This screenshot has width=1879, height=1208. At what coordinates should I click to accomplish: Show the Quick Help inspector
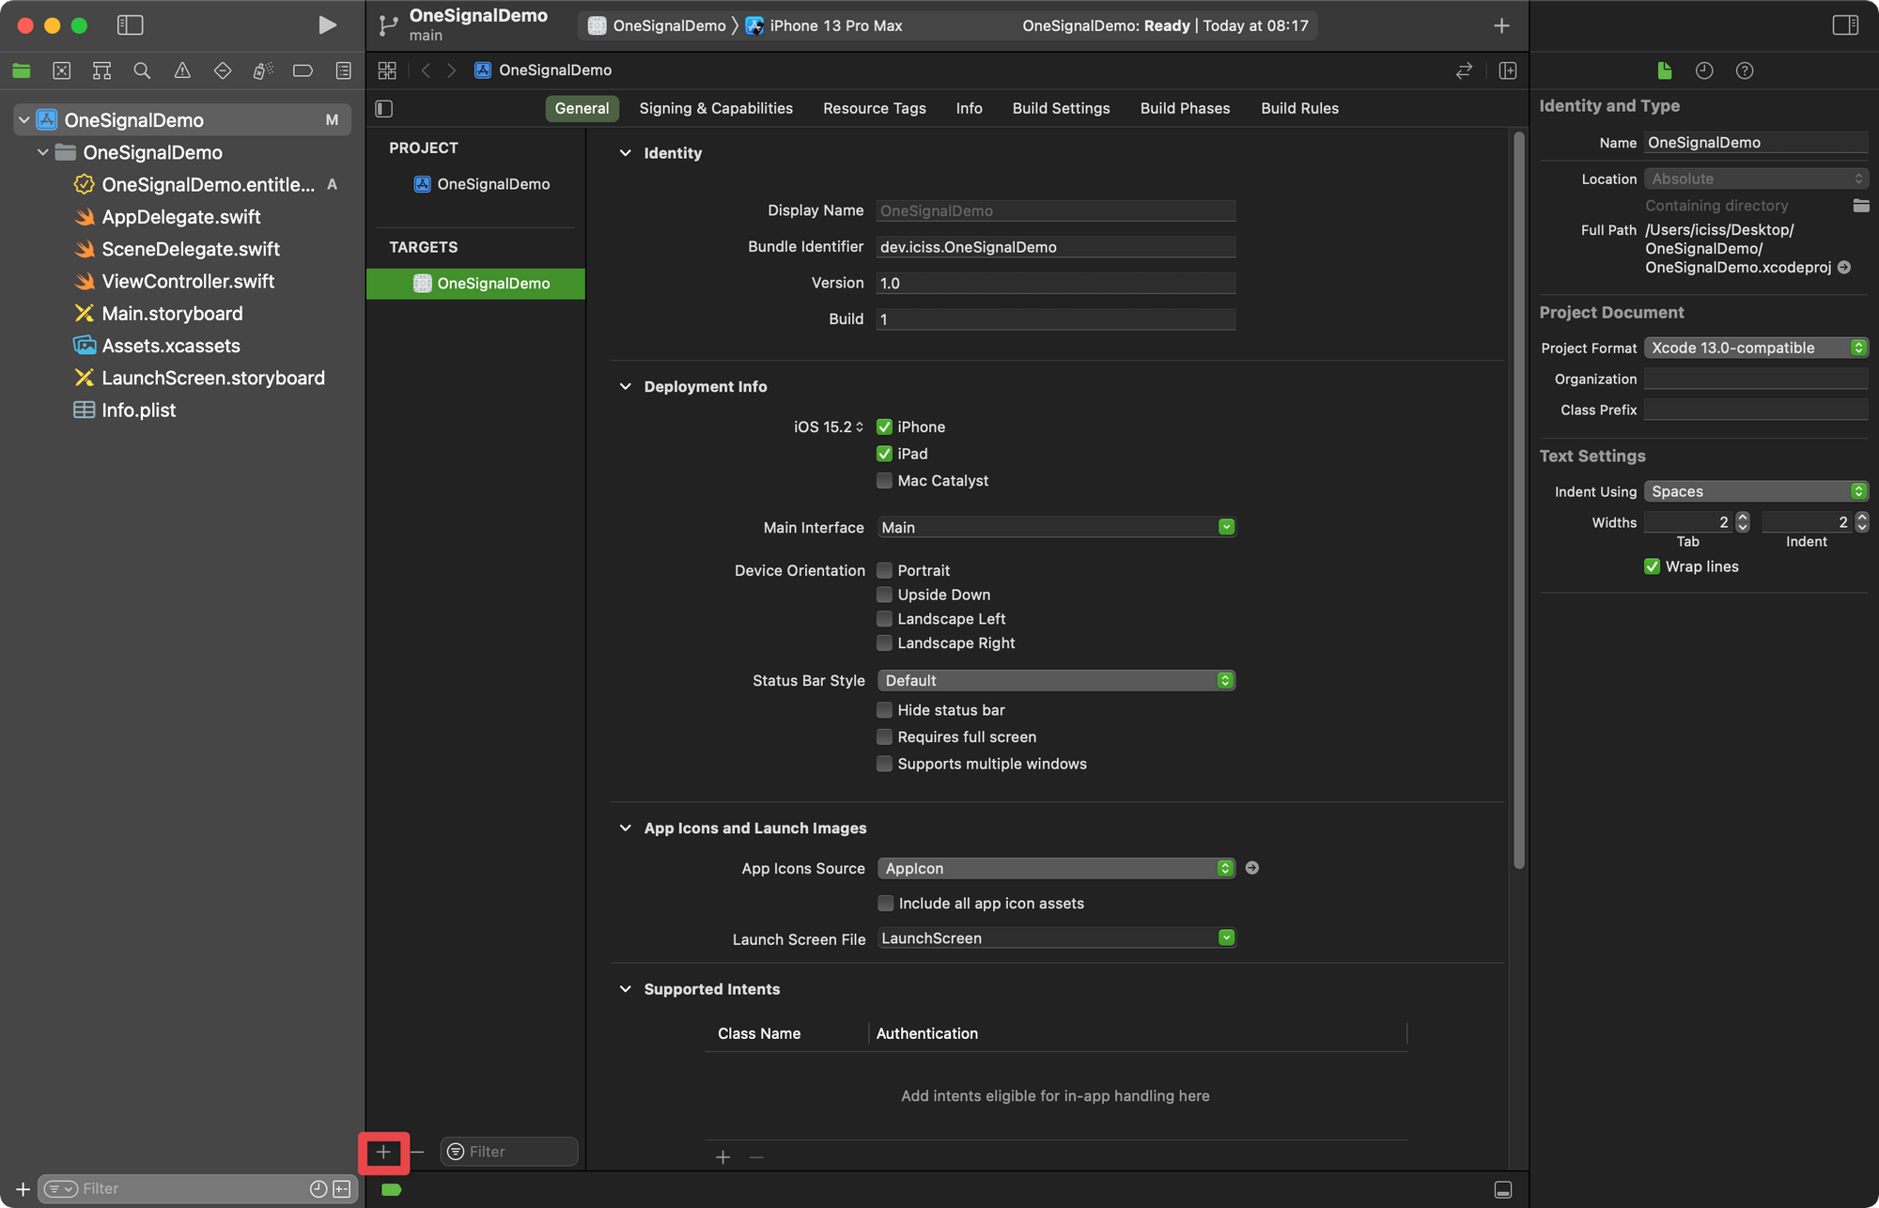(x=1745, y=70)
